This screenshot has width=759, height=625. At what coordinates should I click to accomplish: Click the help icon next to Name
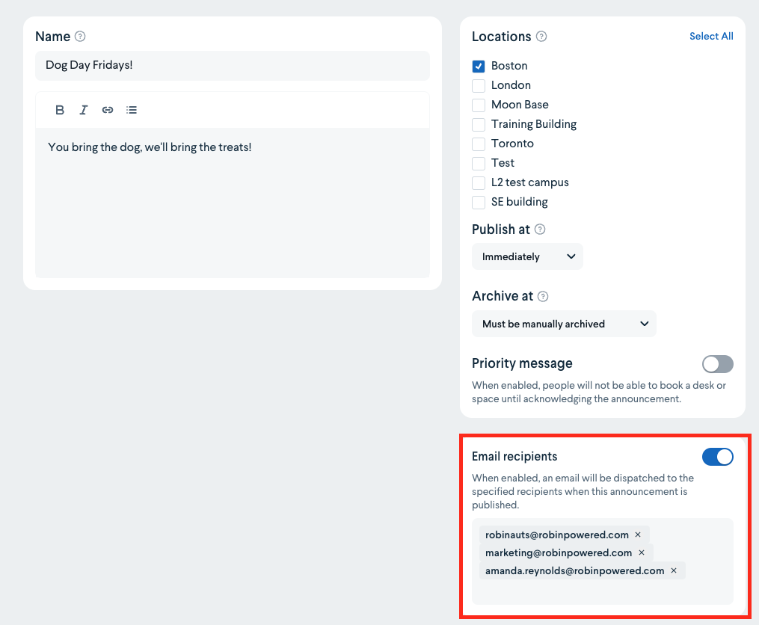click(81, 37)
